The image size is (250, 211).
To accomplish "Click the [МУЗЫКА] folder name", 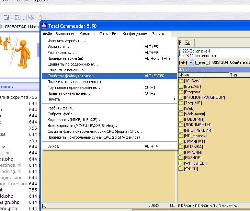I will point(193,146).
